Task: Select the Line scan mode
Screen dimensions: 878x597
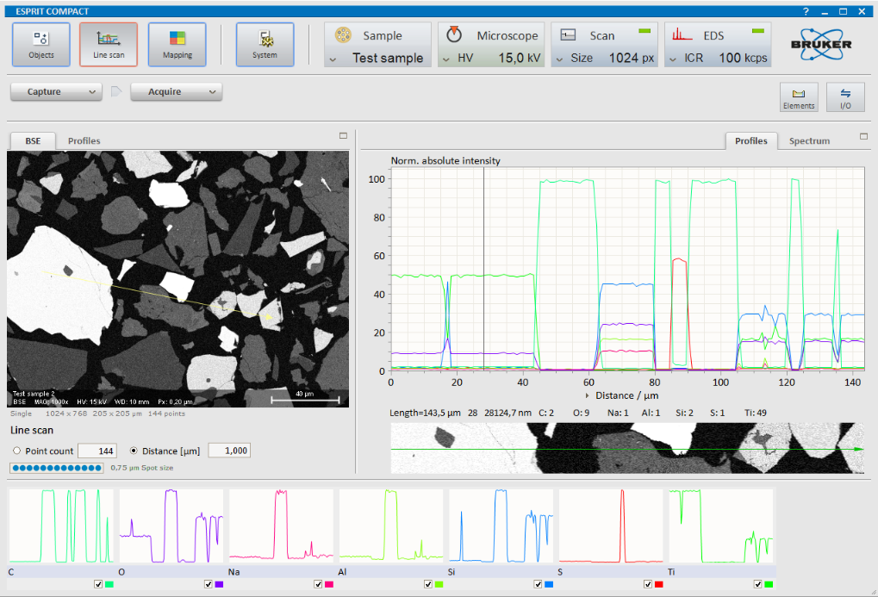Action: 109,45
